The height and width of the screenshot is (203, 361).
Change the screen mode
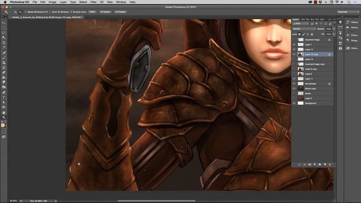pos(4,136)
